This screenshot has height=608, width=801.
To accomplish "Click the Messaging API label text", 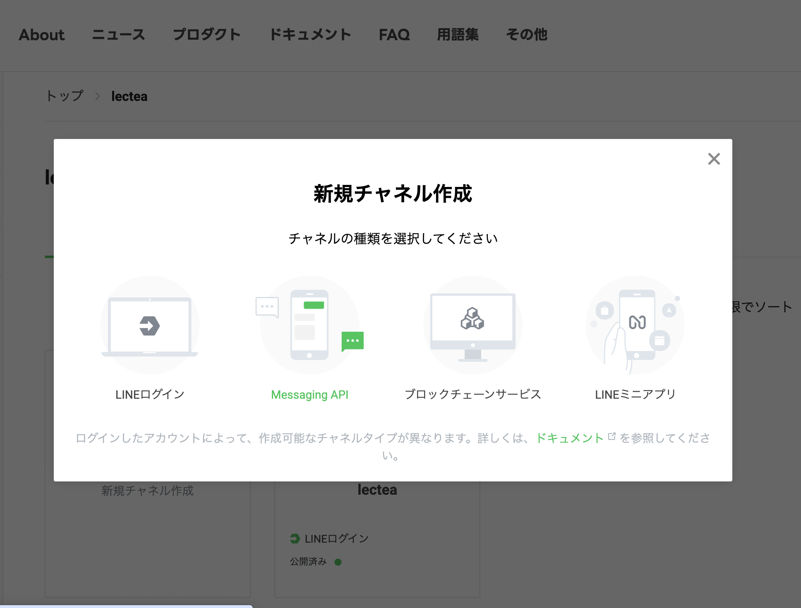I will [x=310, y=394].
